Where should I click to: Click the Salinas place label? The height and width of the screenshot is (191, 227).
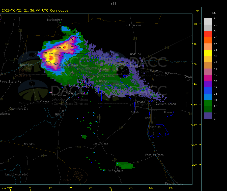tap(44, 102)
